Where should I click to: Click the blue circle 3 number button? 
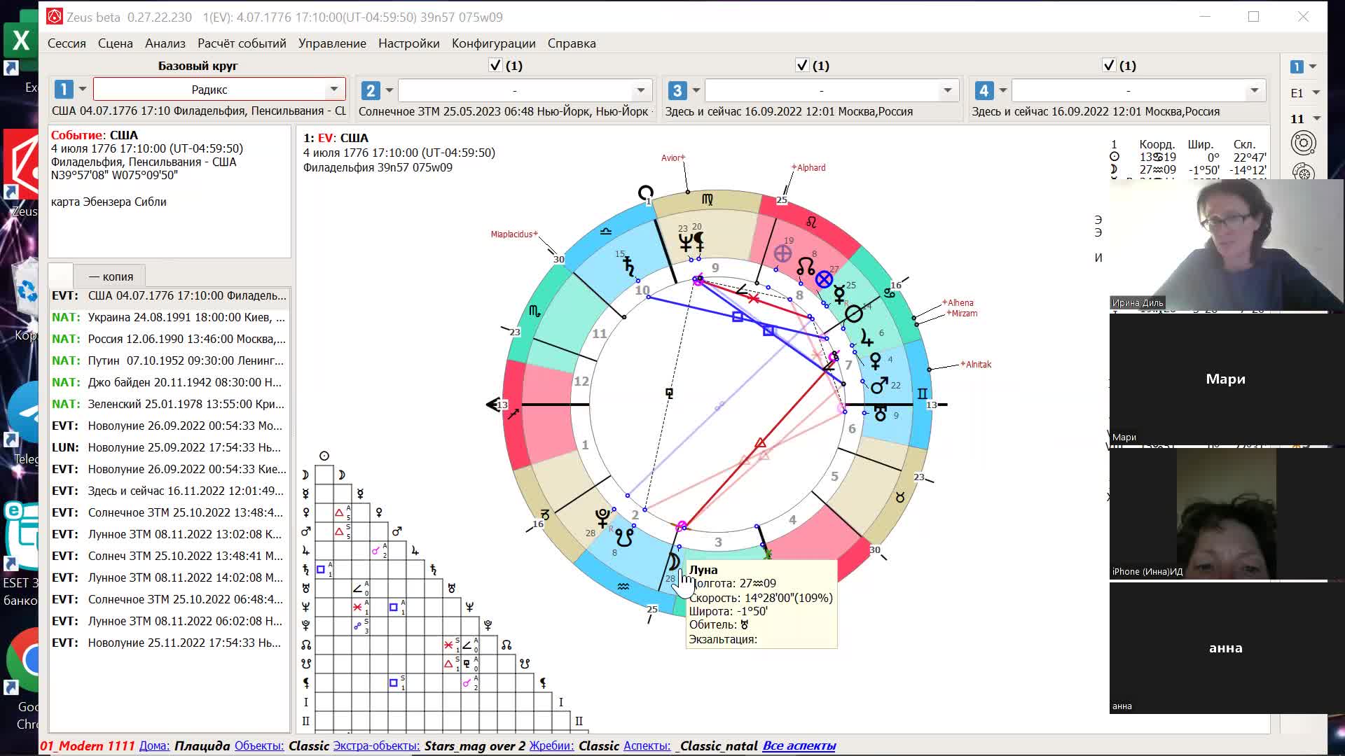[x=677, y=90]
